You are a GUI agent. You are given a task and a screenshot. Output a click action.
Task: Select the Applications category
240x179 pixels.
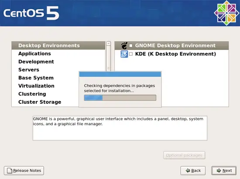(58, 53)
